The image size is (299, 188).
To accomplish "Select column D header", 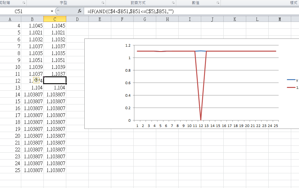I will click(x=77, y=19).
